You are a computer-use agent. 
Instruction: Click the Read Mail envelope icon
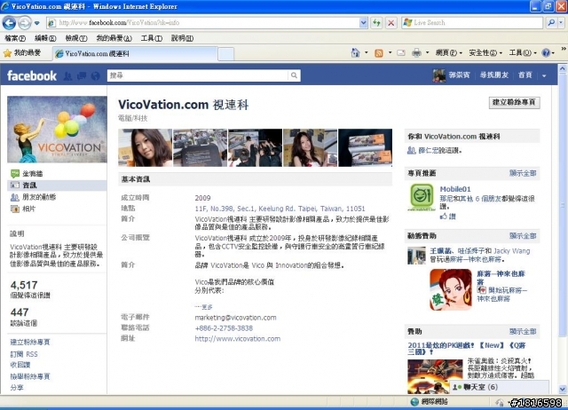pos(401,53)
